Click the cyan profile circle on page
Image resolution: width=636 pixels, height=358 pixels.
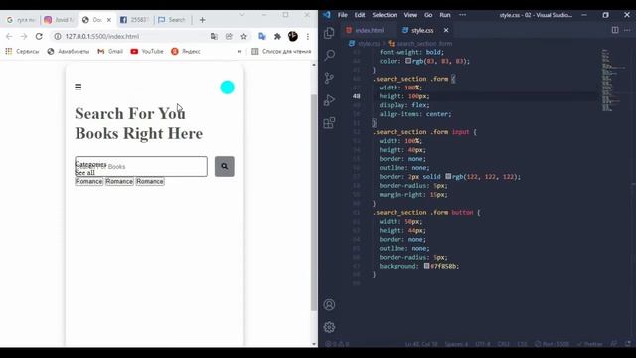[x=228, y=88]
